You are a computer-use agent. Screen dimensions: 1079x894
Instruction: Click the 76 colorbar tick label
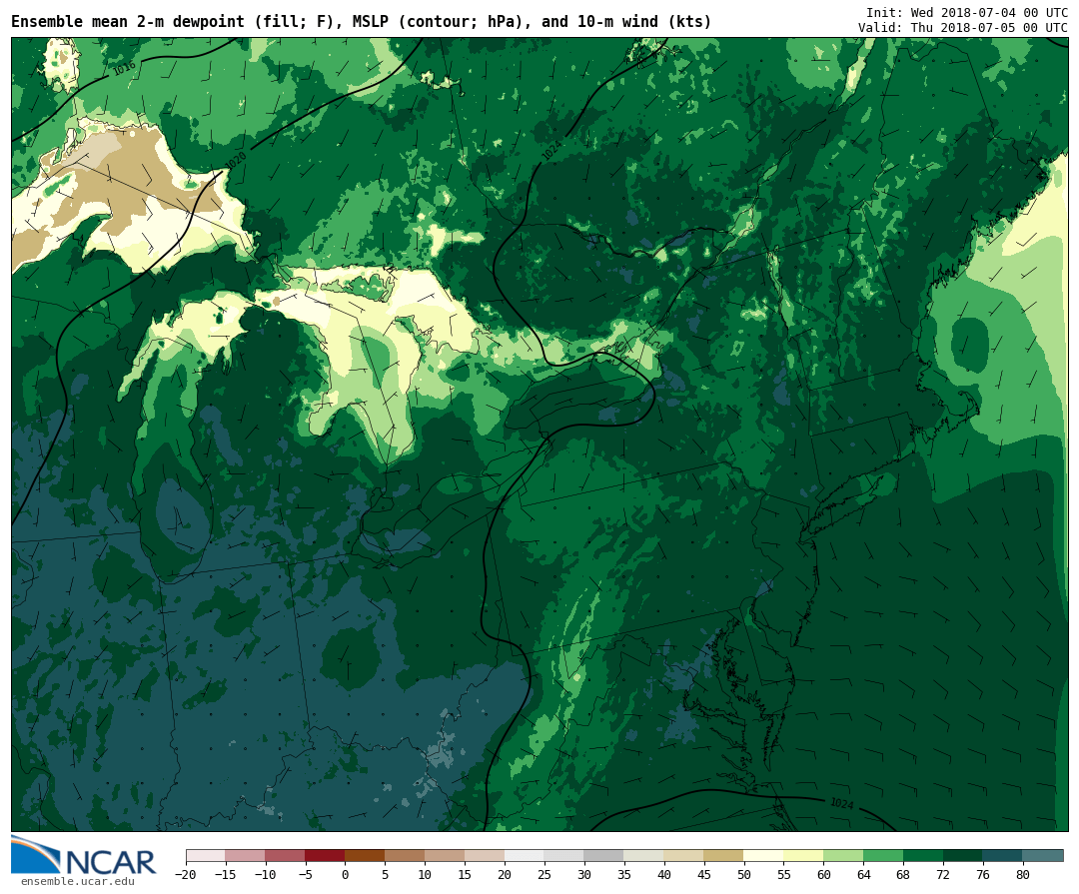coord(983,875)
